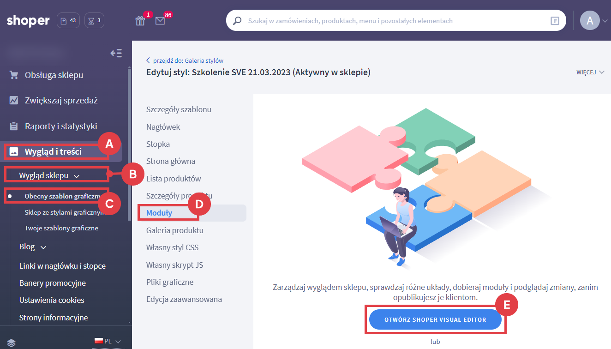The width and height of the screenshot is (611, 349).
Task: Click the image icon for Wygląd i treści
Action: 14,151
